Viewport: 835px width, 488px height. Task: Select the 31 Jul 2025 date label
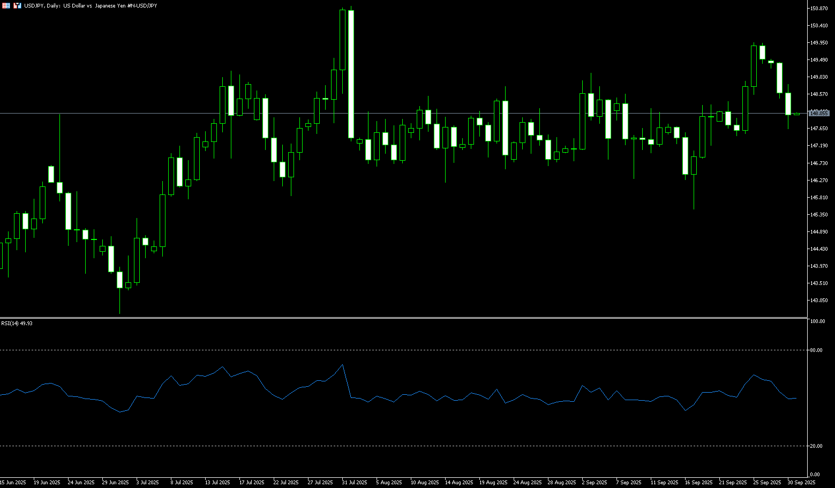tap(355, 483)
